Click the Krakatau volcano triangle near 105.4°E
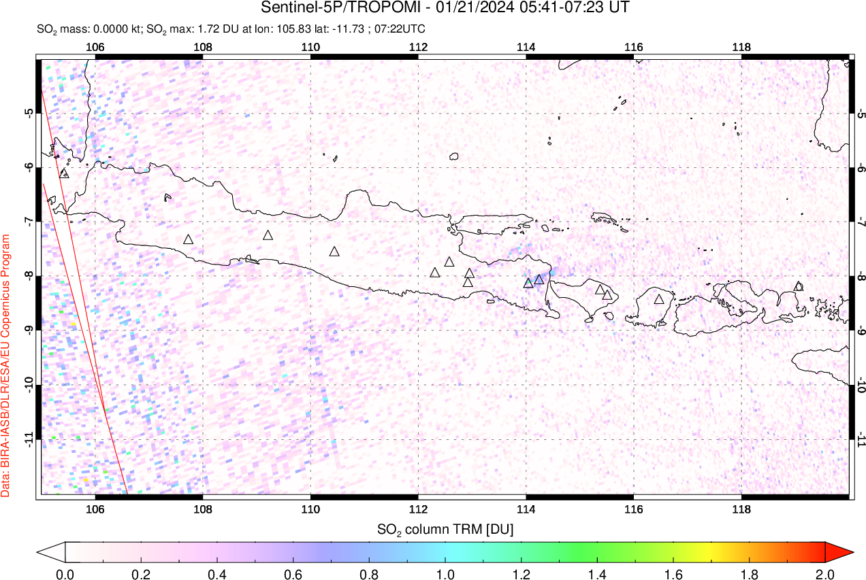 pos(65,173)
